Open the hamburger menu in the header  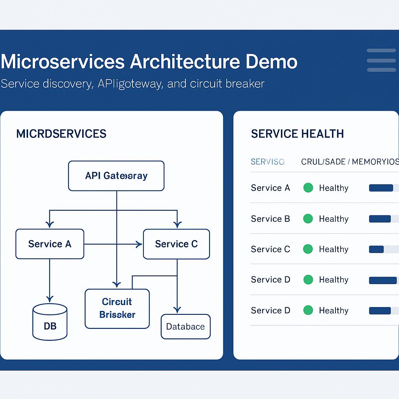point(381,60)
